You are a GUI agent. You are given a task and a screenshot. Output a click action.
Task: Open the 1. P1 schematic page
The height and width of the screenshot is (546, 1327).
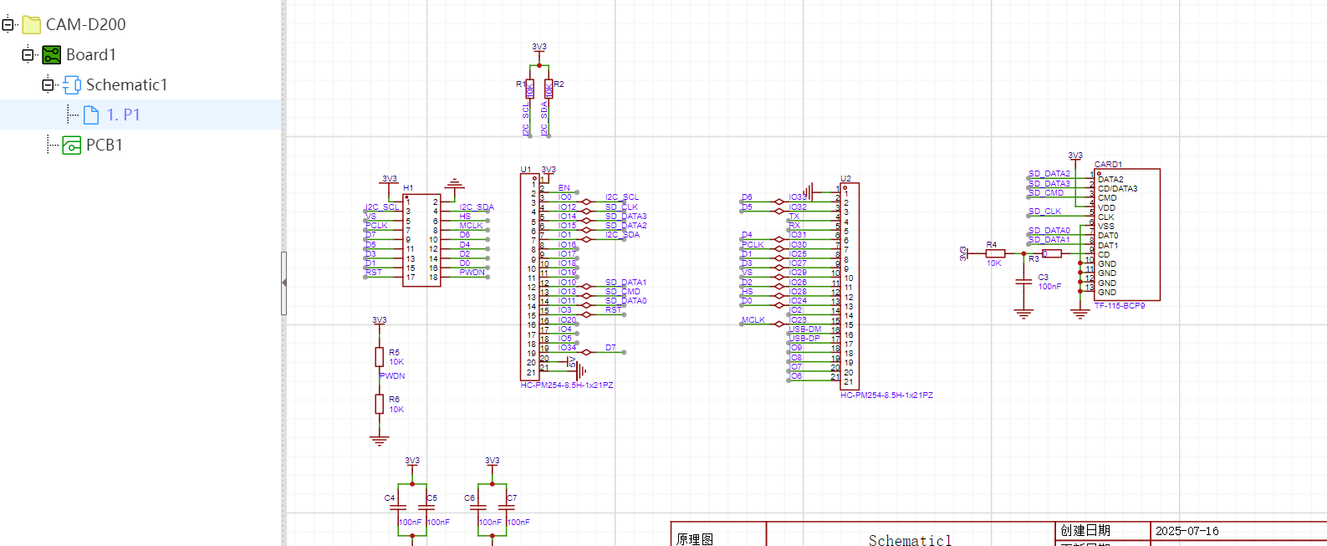(123, 115)
